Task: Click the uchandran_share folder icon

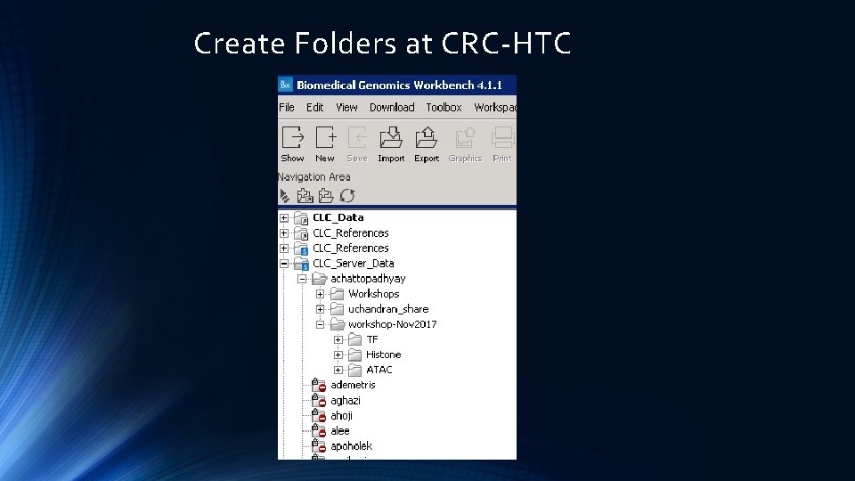Action: [x=337, y=309]
